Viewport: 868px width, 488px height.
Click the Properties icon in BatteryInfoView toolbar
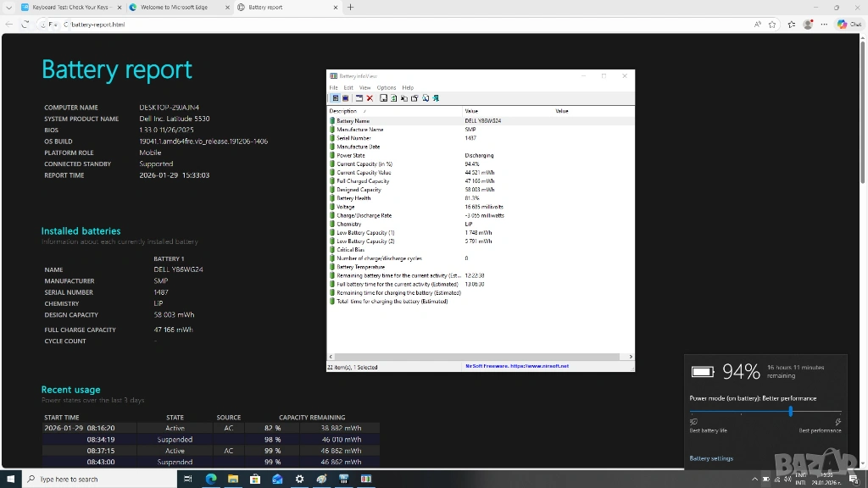[415, 98]
